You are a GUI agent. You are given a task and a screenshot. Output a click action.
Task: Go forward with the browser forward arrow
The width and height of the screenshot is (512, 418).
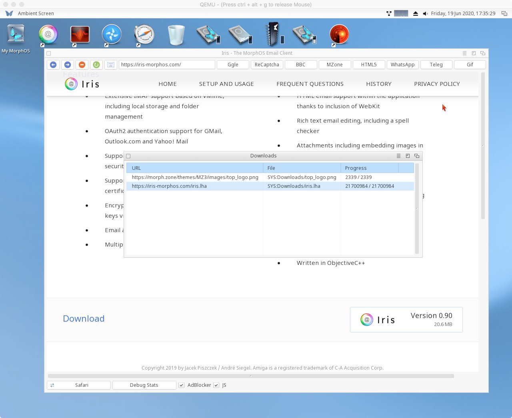pos(68,64)
